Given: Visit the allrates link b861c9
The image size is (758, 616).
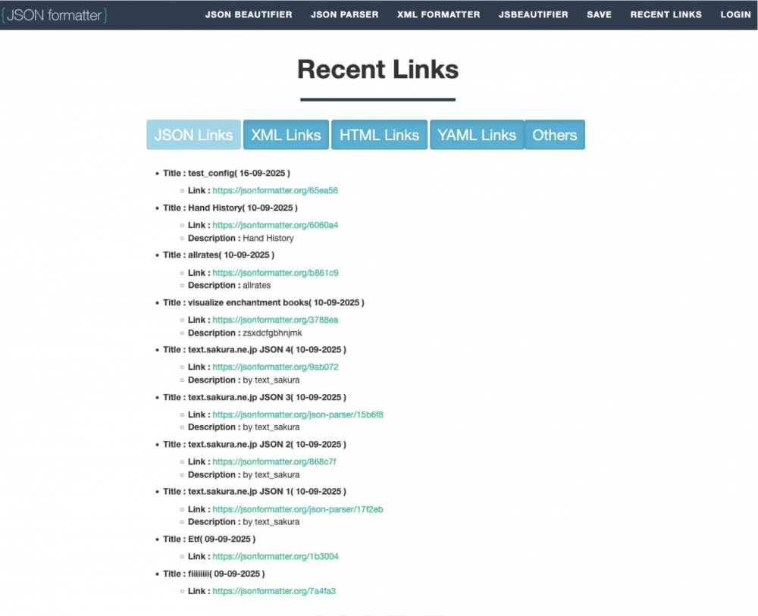Looking at the screenshot, I should coord(275,273).
